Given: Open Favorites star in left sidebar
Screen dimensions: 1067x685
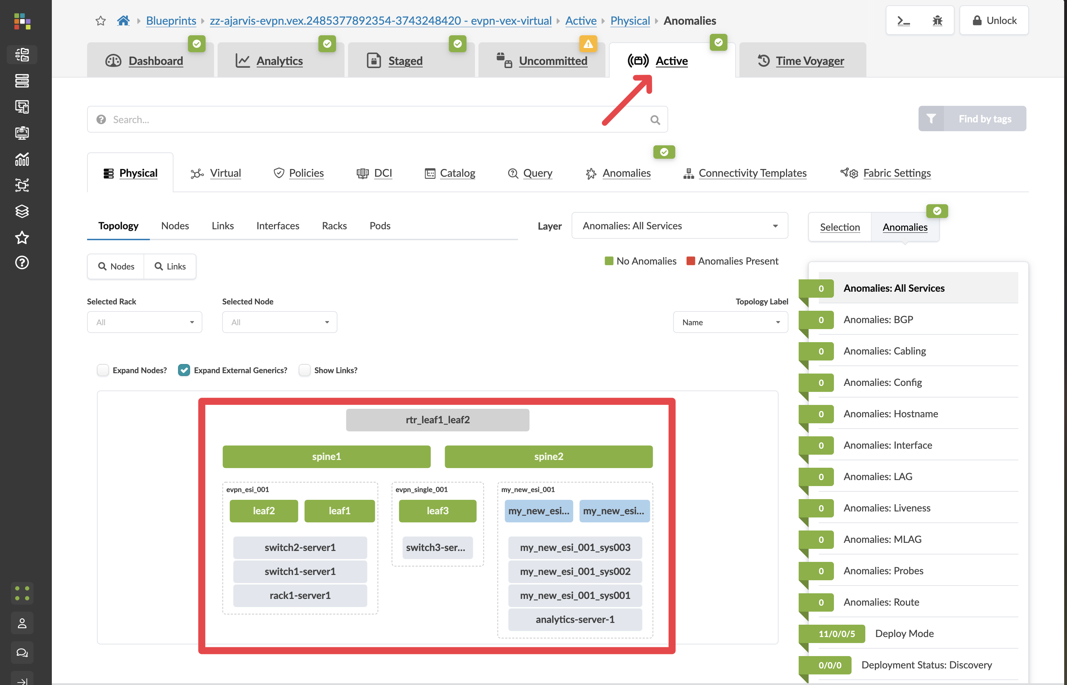Looking at the screenshot, I should pyautogui.click(x=22, y=237).
